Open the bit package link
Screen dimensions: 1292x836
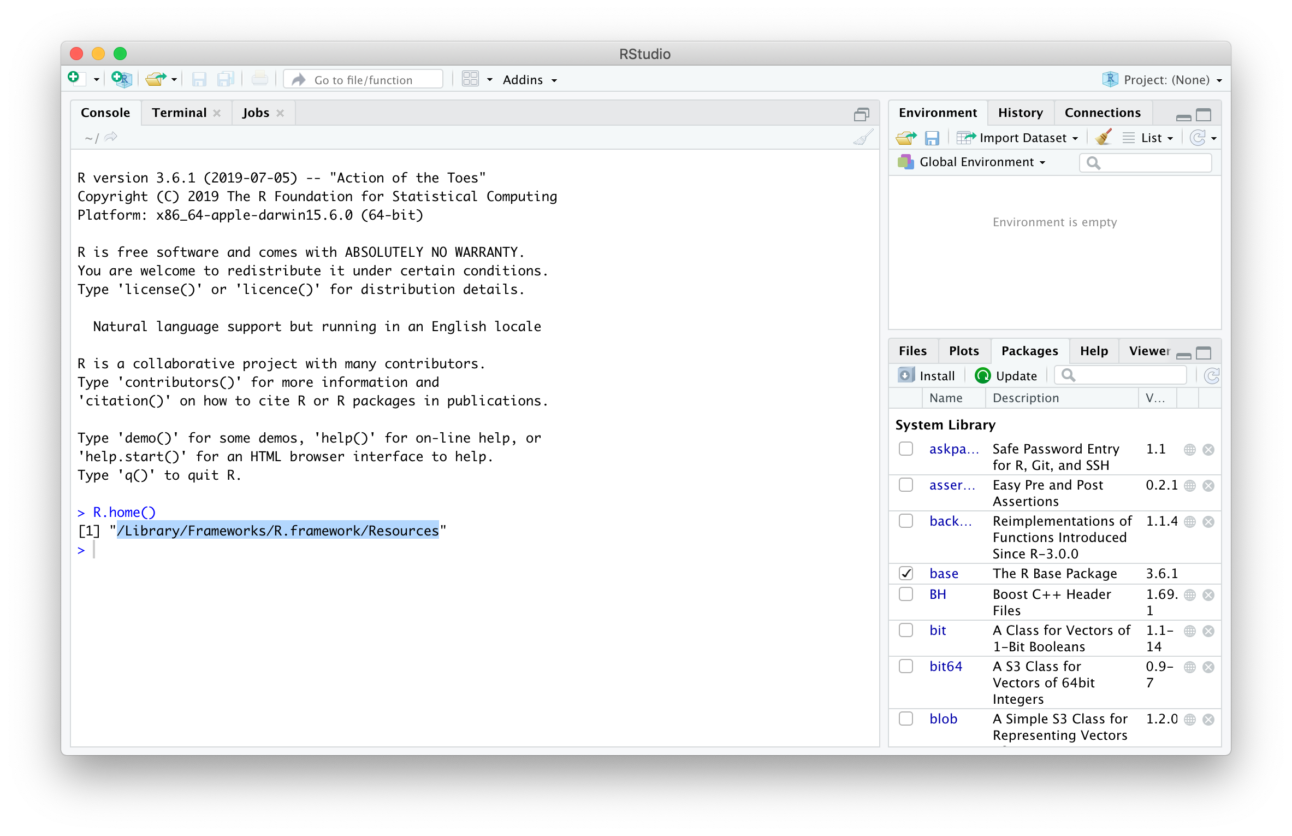click(938, 630)
